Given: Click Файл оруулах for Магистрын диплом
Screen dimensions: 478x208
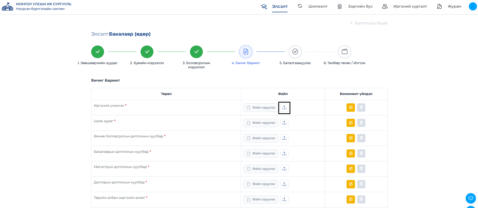Looking at the screenshot, I should (261, 169).
